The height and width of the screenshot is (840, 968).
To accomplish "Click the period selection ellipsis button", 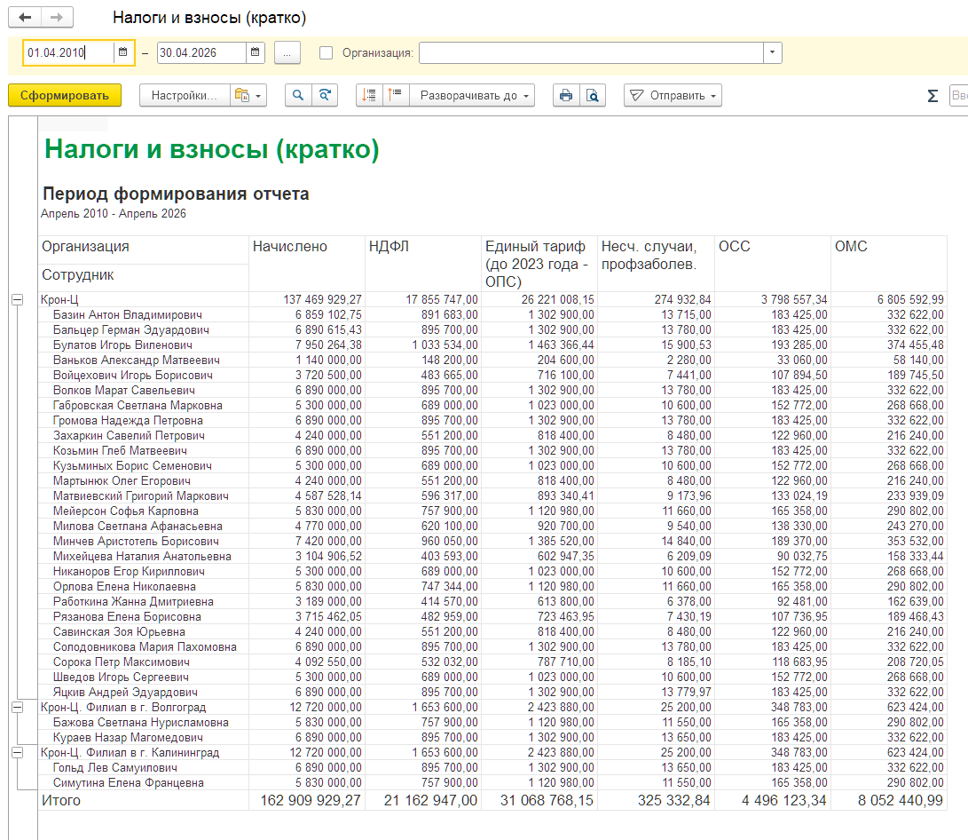I will coord(287,53).
